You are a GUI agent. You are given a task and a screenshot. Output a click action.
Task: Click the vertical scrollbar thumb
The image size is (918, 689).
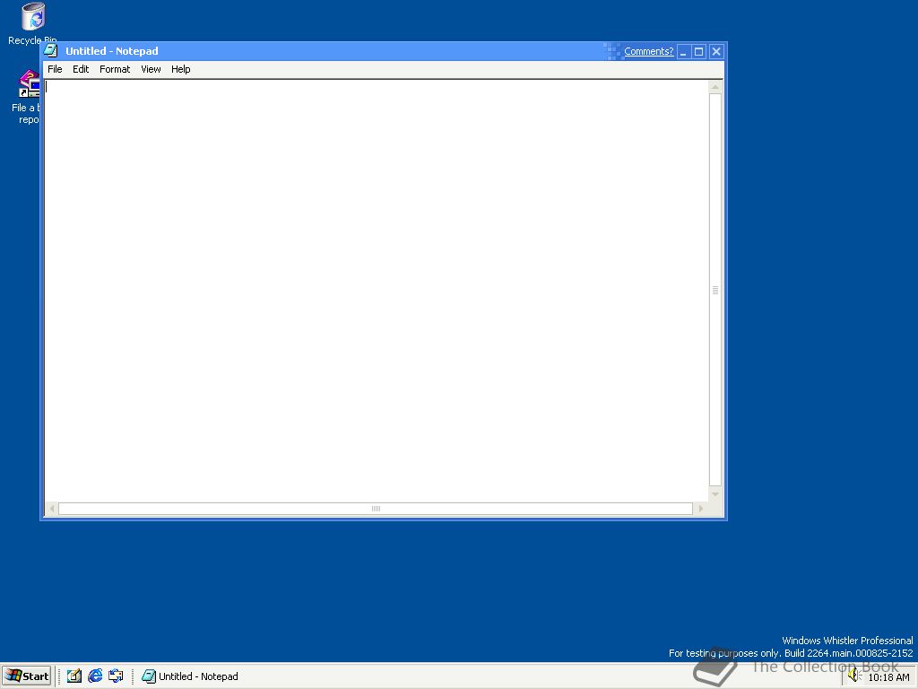pos(714,290)
